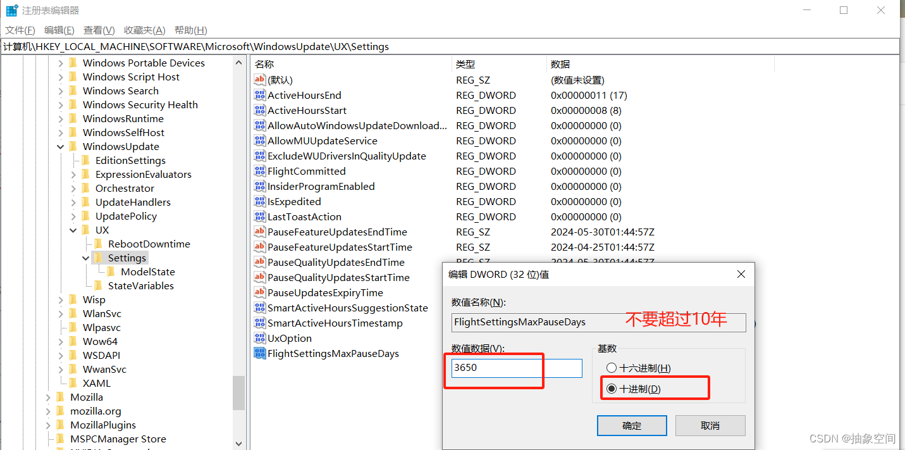Viewport: 905px width, 450px height.
Task: Click the (默认) string value icon
Action: pyautogui.click(x=260, y=80)
